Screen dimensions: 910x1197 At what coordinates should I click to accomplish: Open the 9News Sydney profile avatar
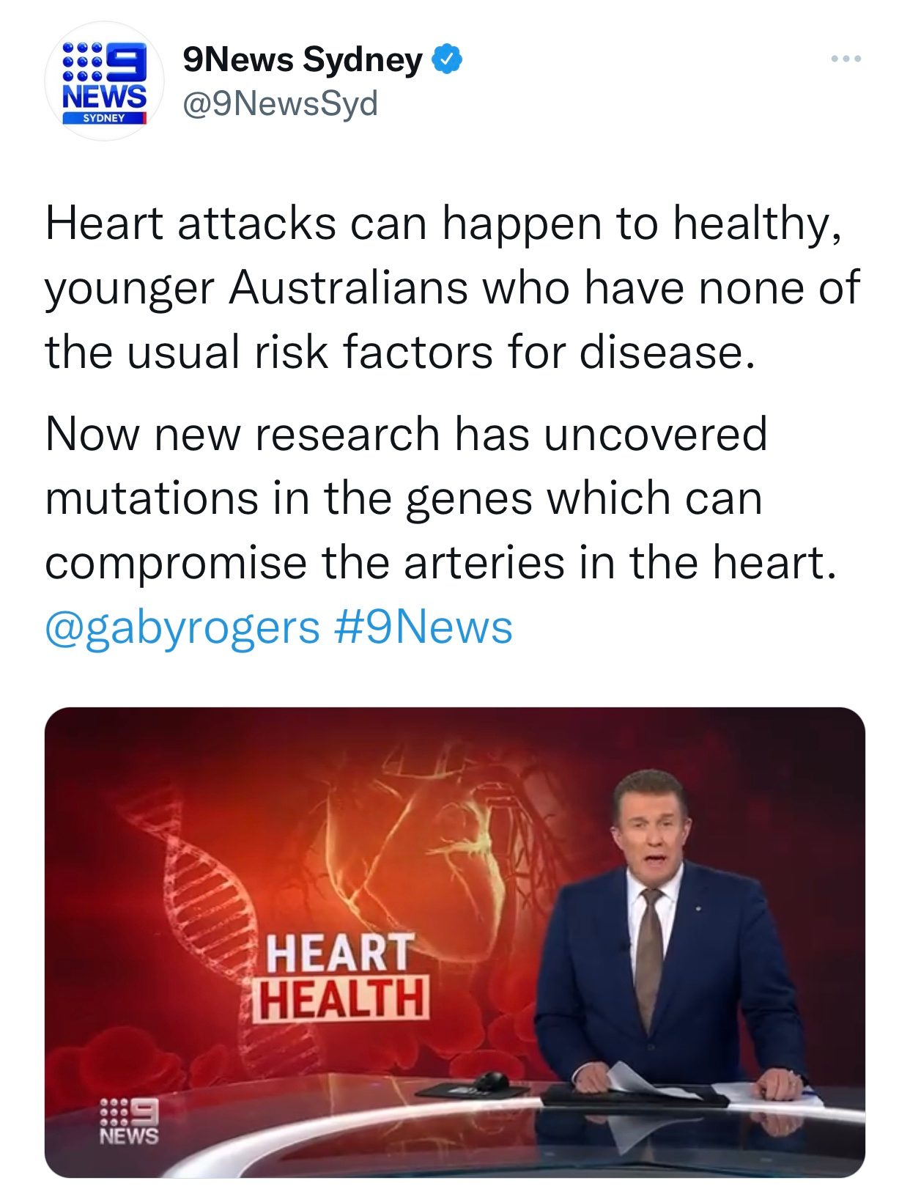(x=103, y=81)
